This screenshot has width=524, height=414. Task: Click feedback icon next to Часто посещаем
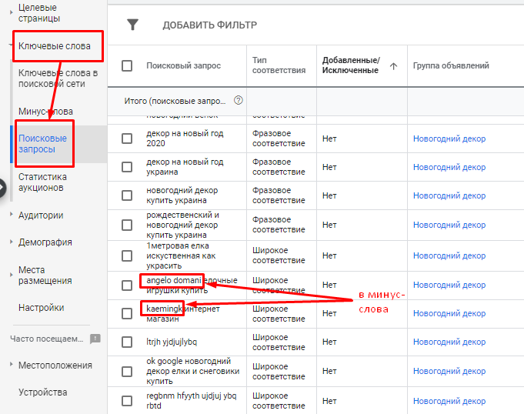(x=95, y=338)
